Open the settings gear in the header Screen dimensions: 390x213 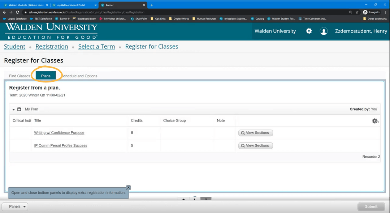[309, 31]
